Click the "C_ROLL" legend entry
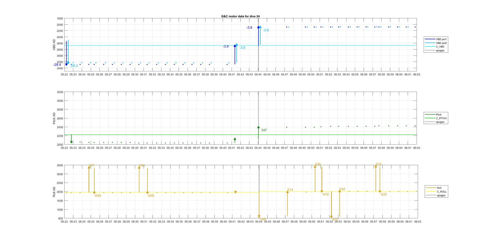Viewport: 495px width, 245px height. pyautogui.click(x=436, y=192)
